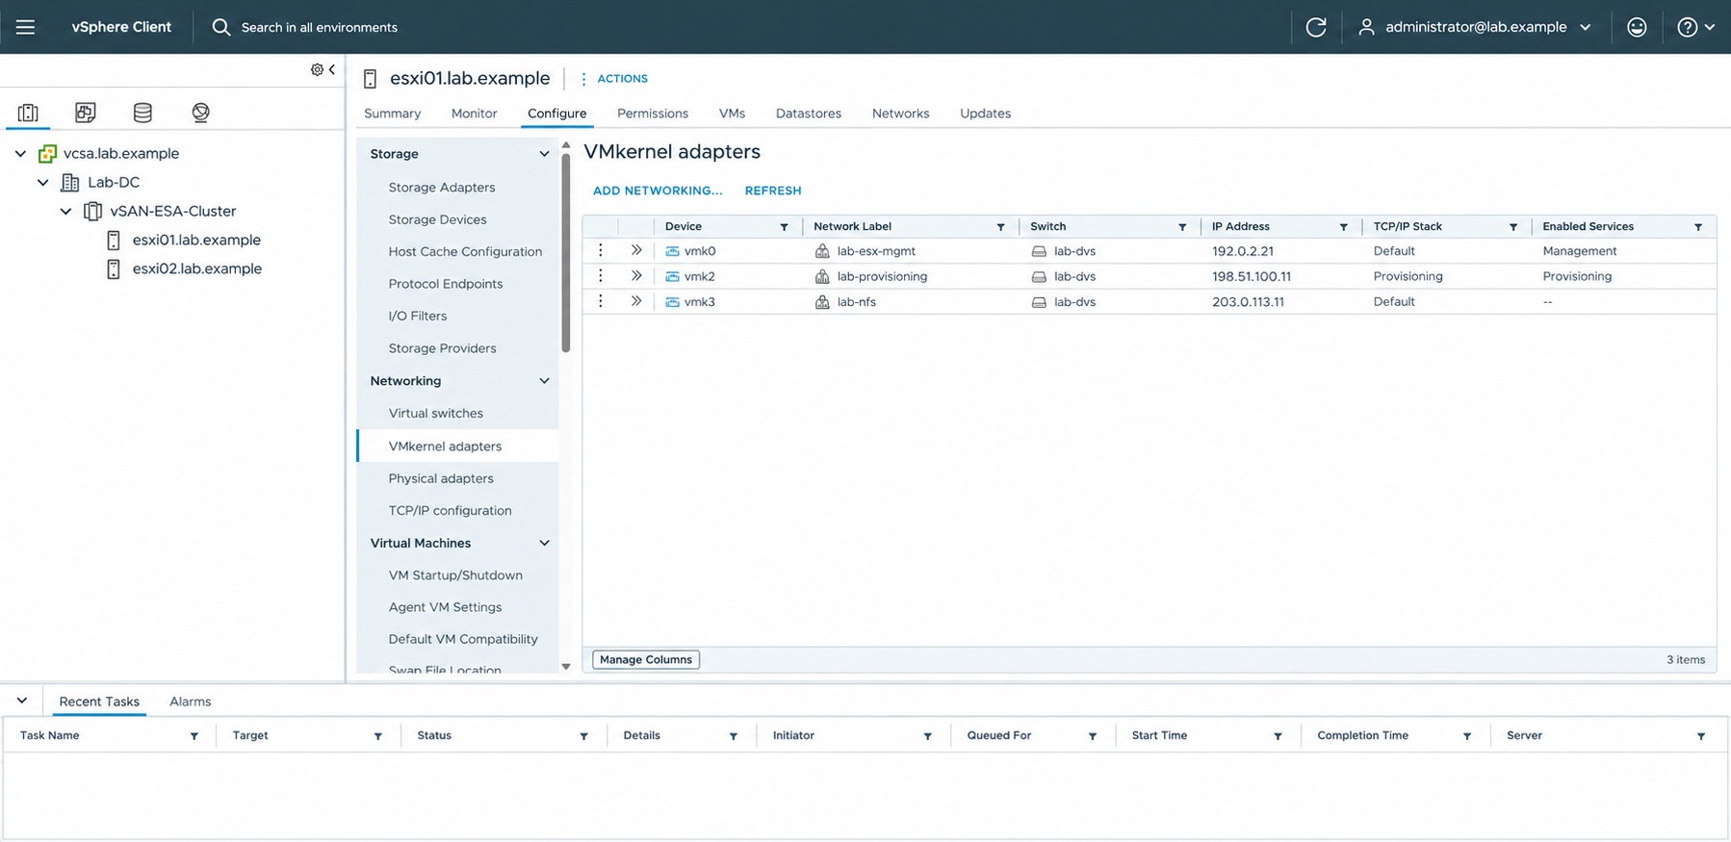The width and height of the screenshot is (1731, 842).
Task: Collapse the vSAN-ESA-Cluster node
Action: pyautogui.click(x=66, y=211)
